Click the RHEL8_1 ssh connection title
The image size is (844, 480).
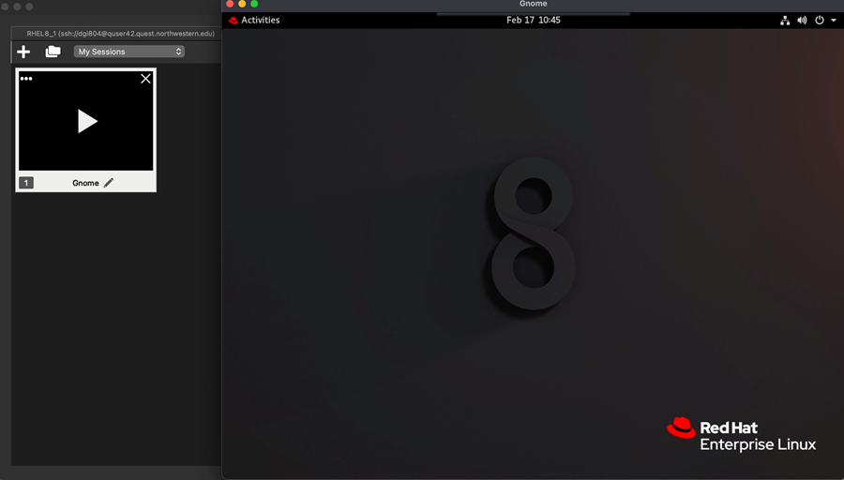pos(121,34)
